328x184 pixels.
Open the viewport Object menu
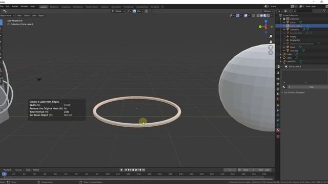[41, 16]
